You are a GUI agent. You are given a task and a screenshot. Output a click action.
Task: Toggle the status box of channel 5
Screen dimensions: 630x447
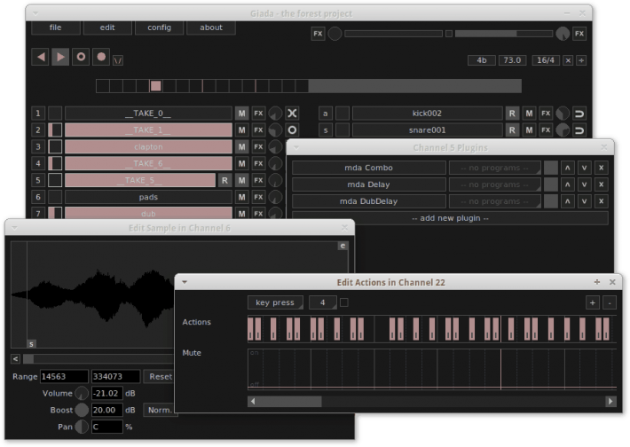pyautogui.click(x=55, y=180)
